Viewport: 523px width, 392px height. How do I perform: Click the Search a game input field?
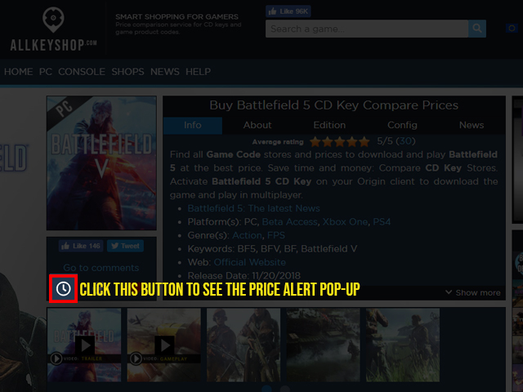pos(368,29)
